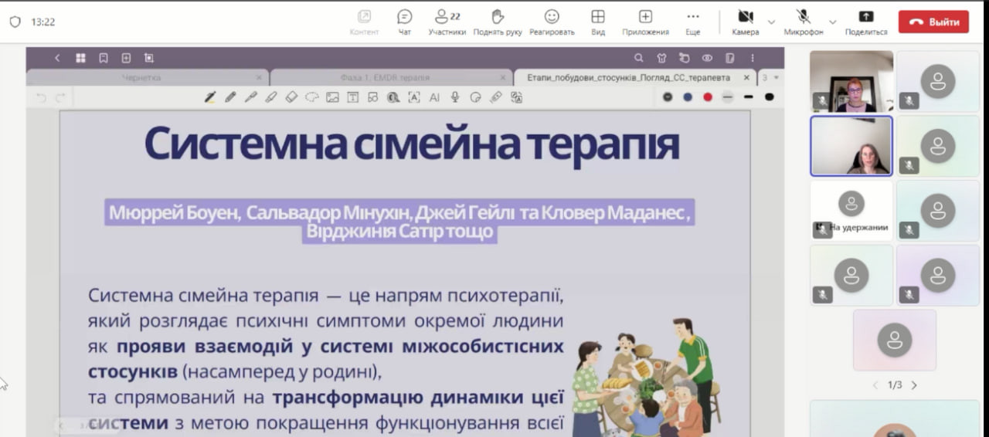Click the voice recording microphone tool
This screenshot has height=437, width=989.
(x=455, y=97)
